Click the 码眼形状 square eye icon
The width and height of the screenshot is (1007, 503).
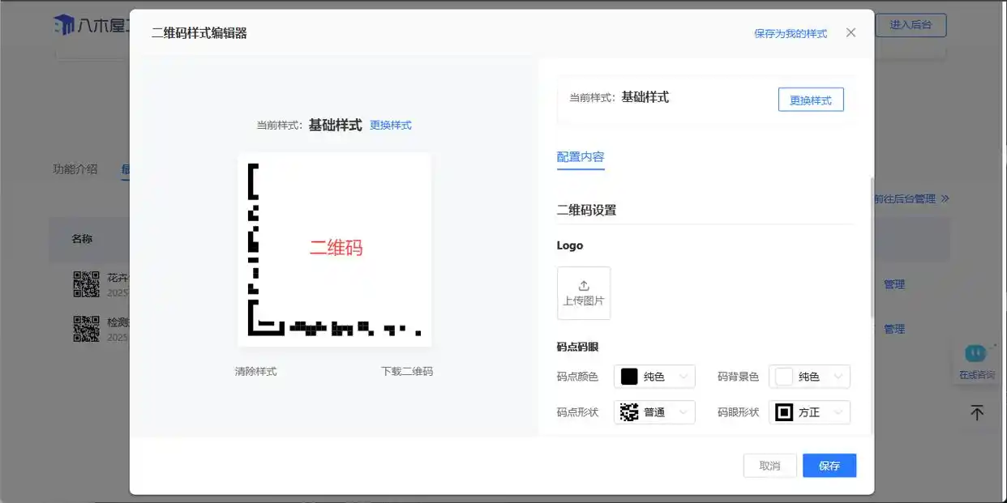tap(784, 412)
